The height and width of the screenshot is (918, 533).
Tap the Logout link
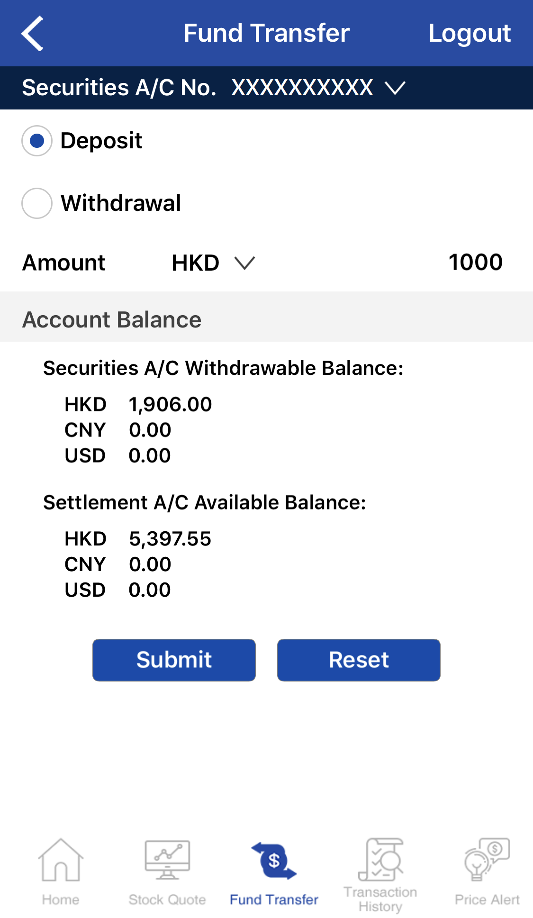click(470, 33)
